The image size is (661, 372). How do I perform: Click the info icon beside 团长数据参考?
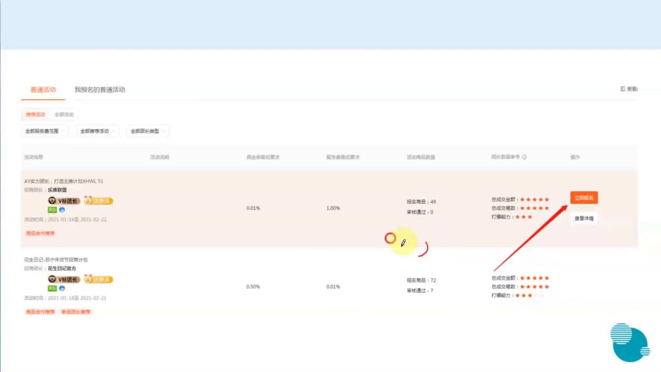tap(524, 157)
